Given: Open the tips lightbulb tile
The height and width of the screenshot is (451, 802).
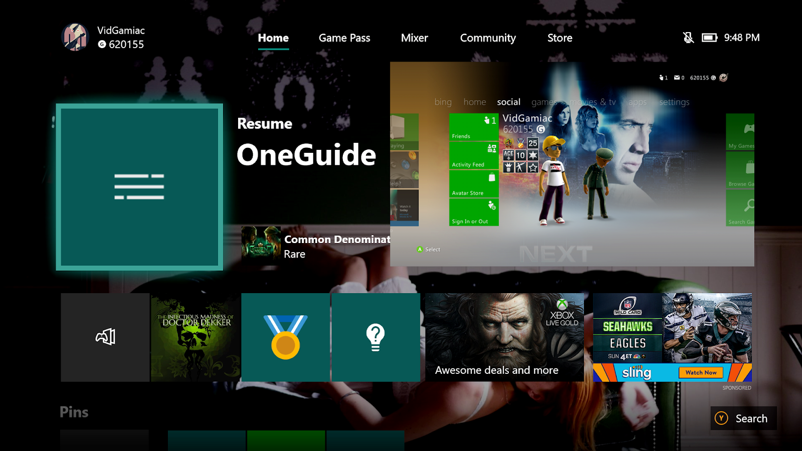Looking at the screenshot, I should [x=376, y=337].
